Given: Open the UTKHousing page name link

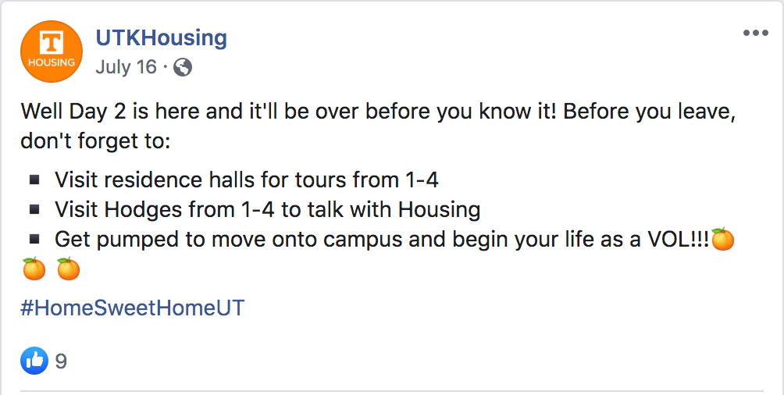Looking at the screenshot, I should (161, 38).
